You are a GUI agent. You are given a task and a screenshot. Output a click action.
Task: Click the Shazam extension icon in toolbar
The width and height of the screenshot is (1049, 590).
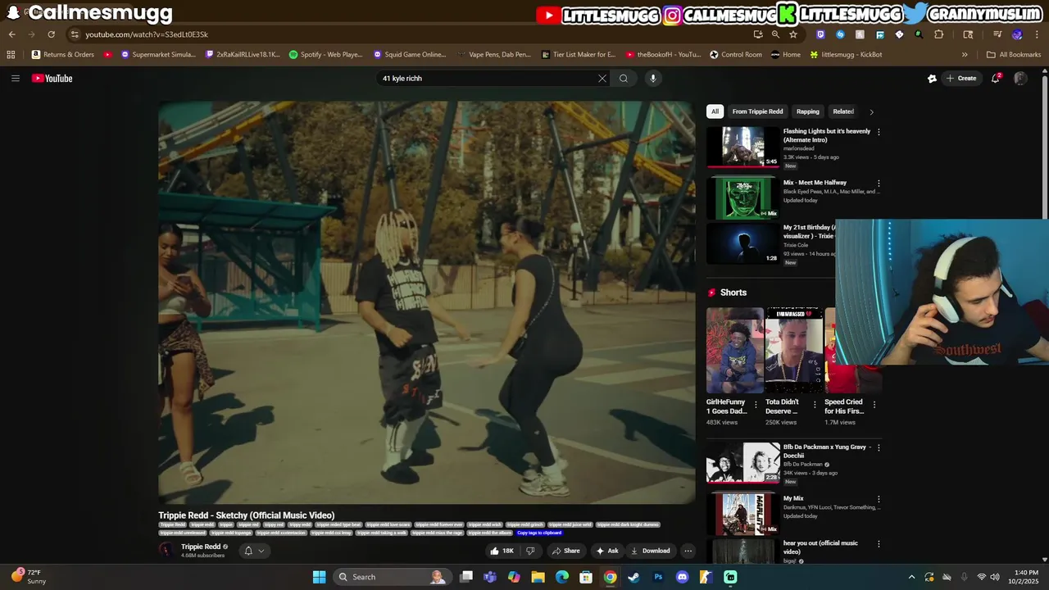tap(840, 34)
